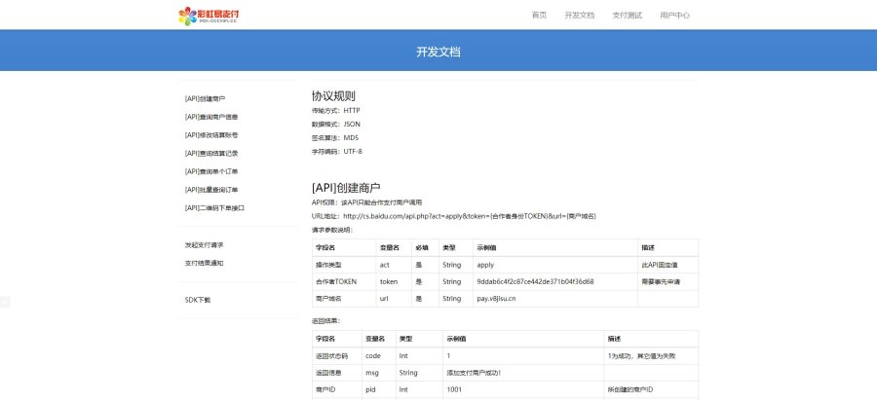Viewport: 877px width, 401px height.
Task: Open [API]查询结算记录 sidebar link
Action: pos(211,153)
